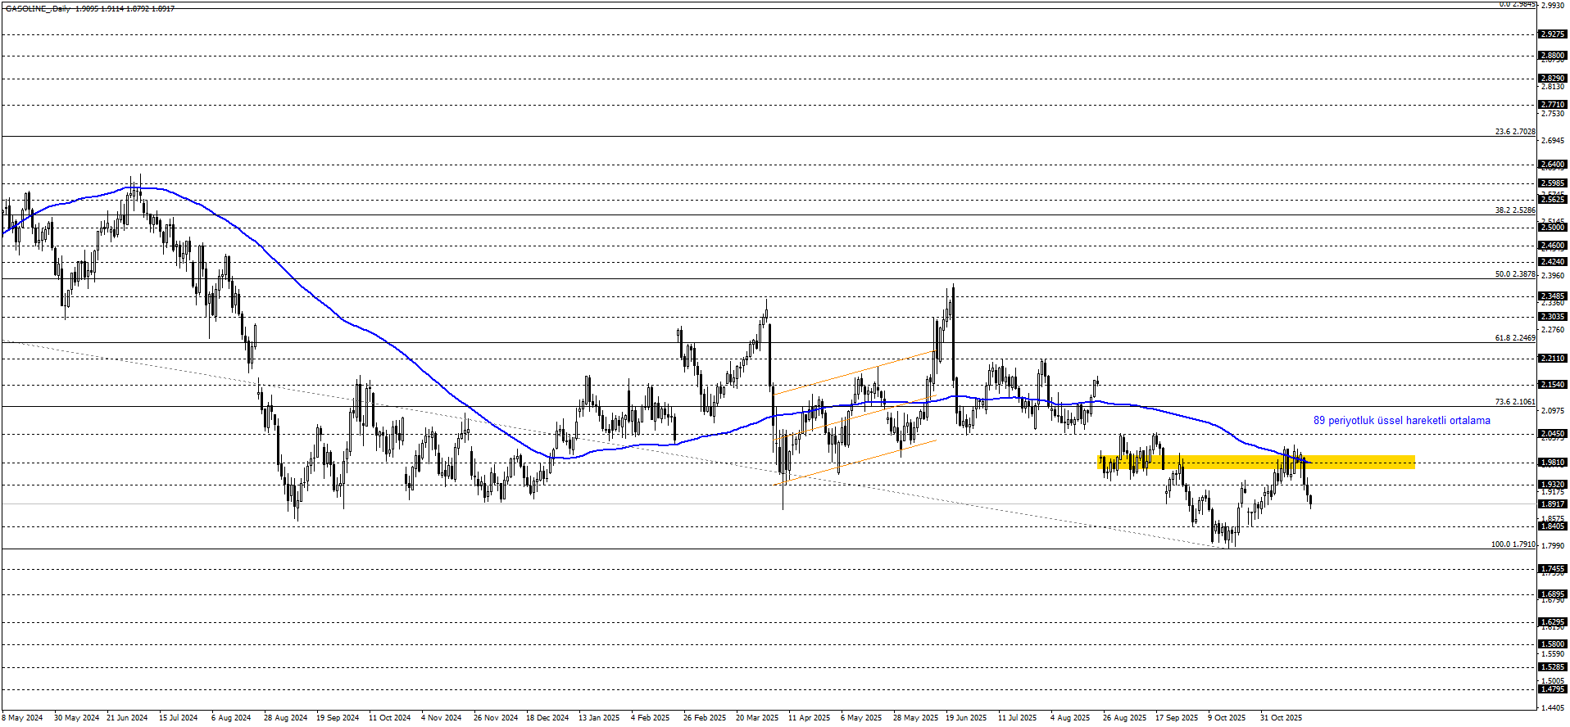Click the 1.6295 price level tag
Viewport: 1570px width, 727px height.
pos(1553,622)
